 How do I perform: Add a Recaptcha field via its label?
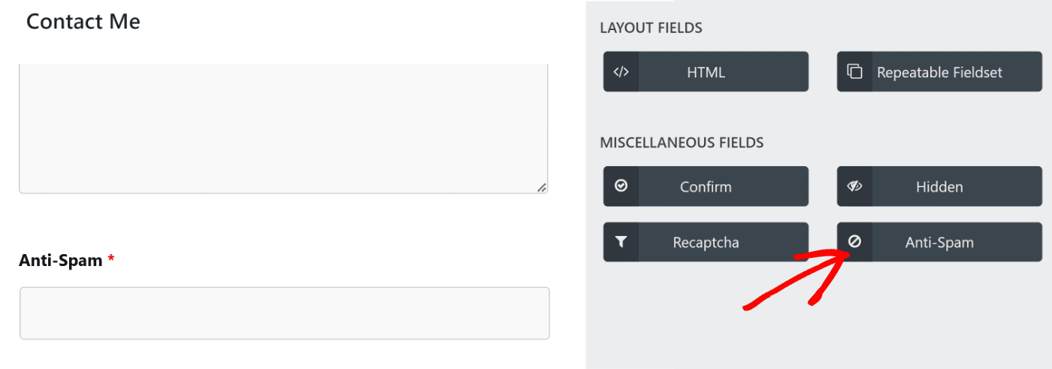tap(706, 242)
